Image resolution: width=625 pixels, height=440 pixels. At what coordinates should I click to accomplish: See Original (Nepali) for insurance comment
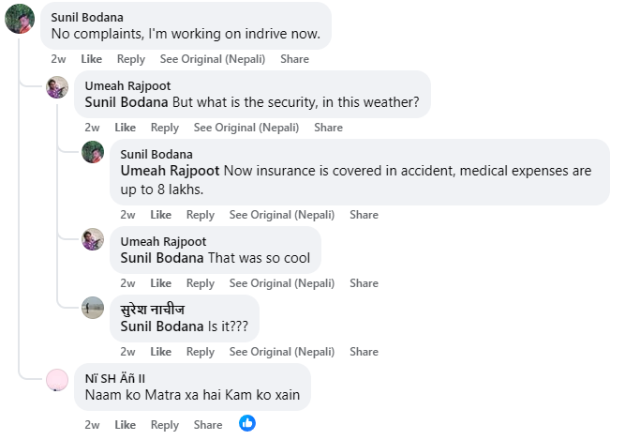pos(282,215)
